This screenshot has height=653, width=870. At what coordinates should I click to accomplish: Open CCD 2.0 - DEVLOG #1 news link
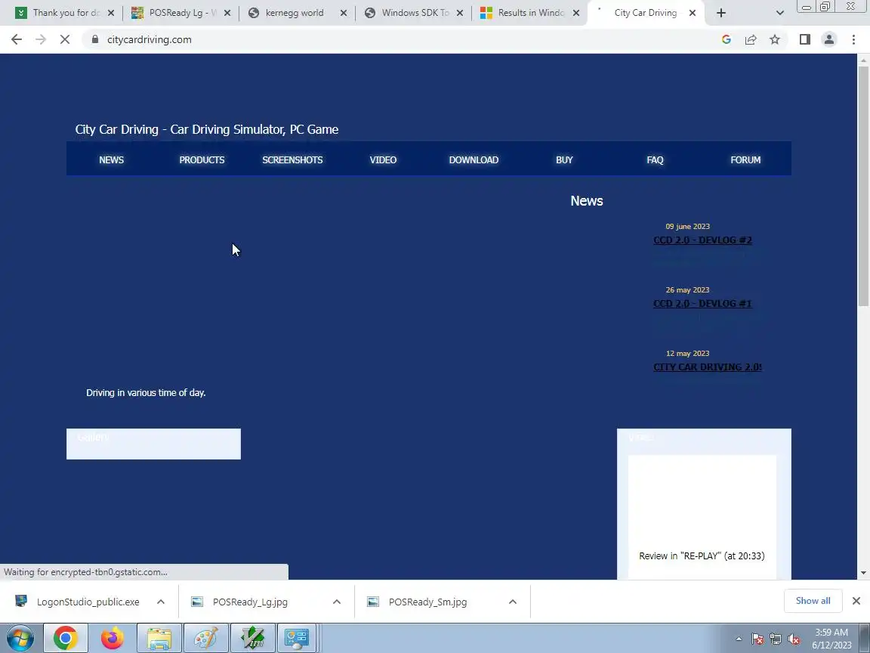702,303
